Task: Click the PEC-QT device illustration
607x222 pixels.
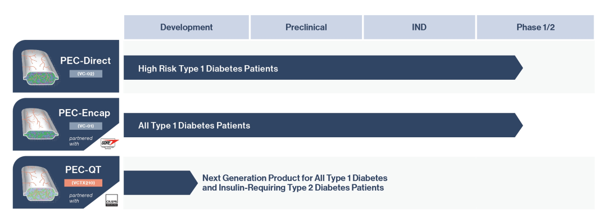Action: (40, 183)
